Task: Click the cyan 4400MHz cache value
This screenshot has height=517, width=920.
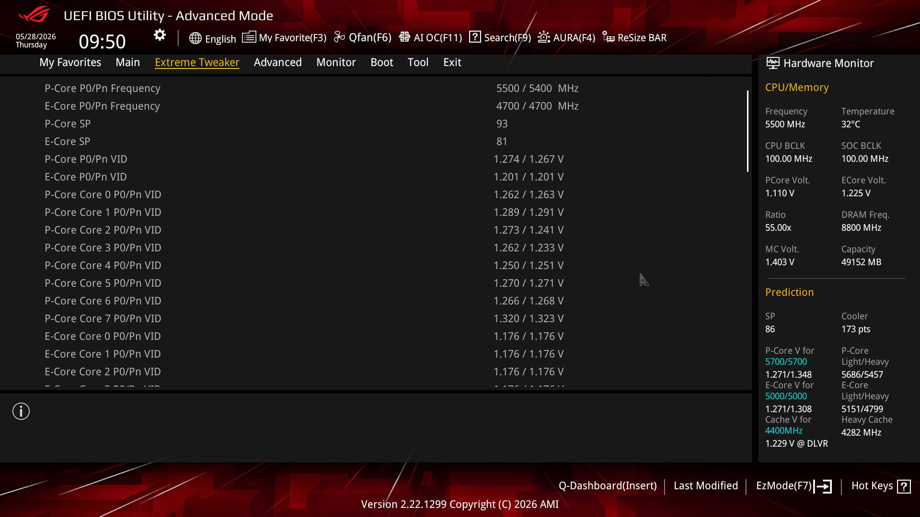Action: point(784,431)
